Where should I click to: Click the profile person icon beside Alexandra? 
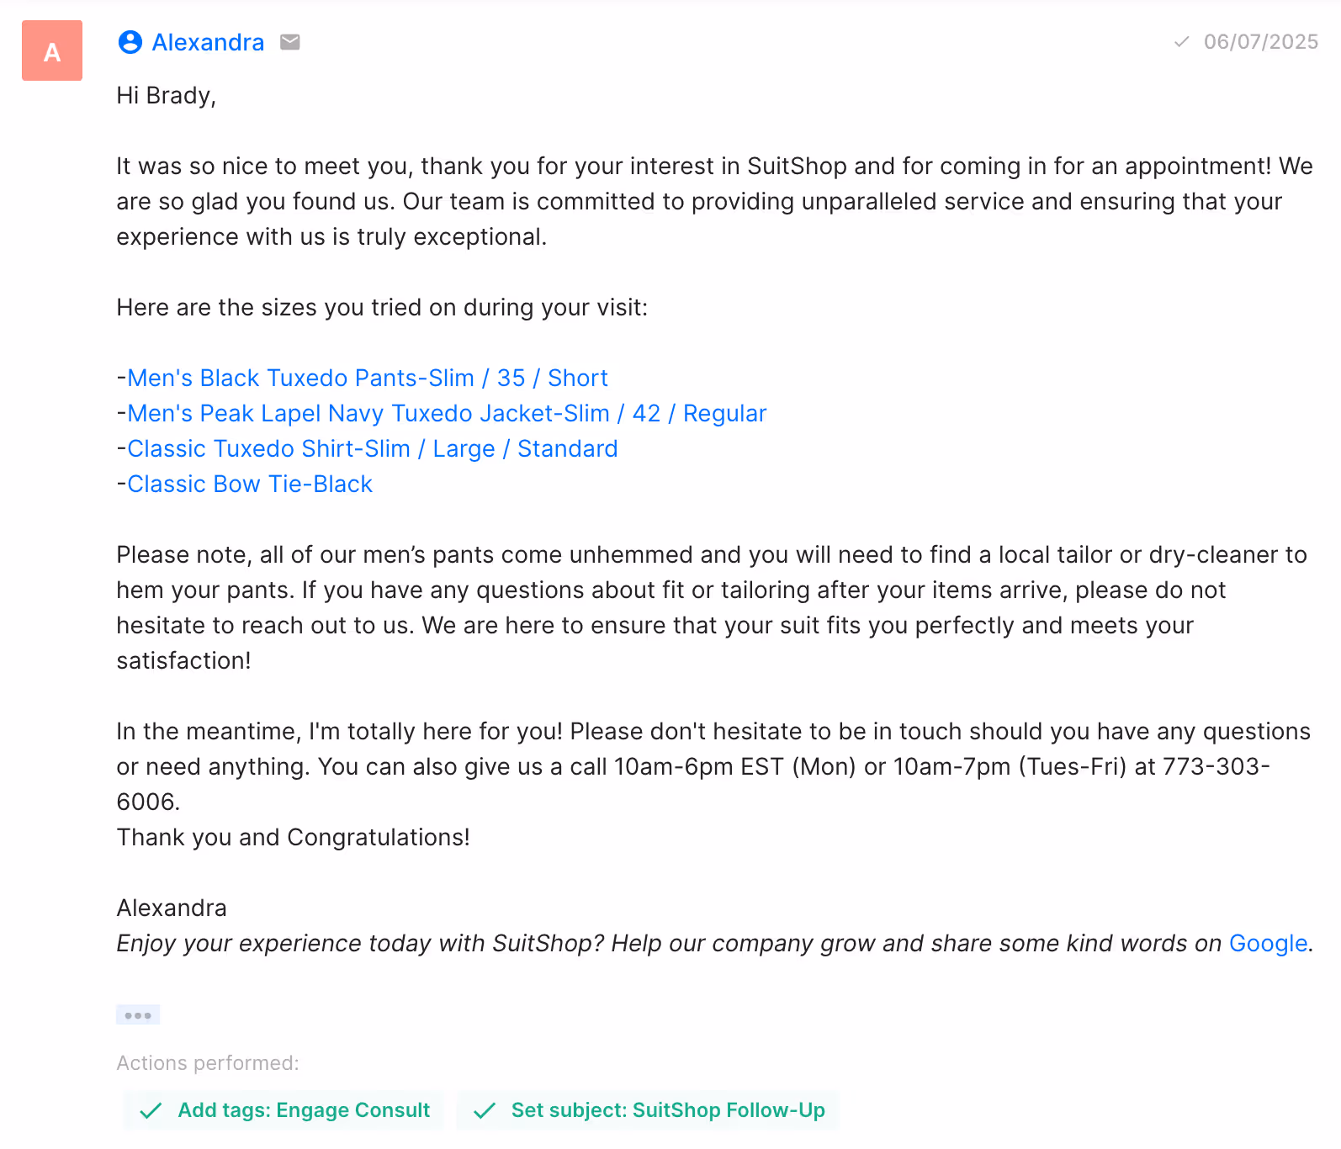coord(129,42)
